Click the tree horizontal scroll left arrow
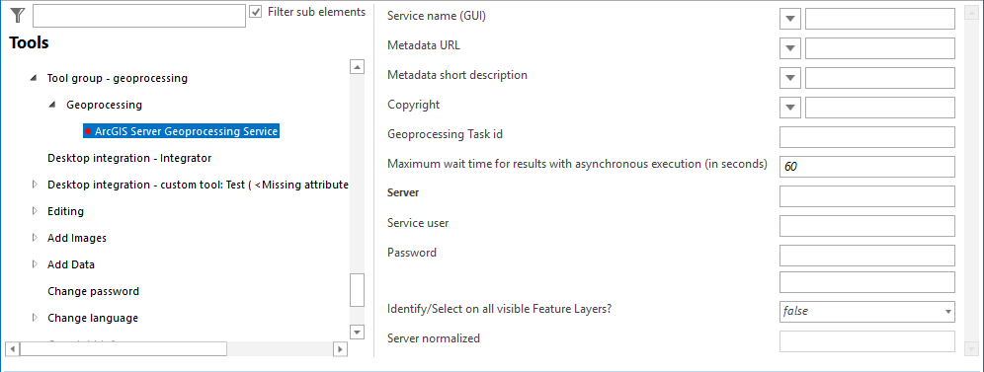Viewport: 984px width, 372px height. point(13,349)
